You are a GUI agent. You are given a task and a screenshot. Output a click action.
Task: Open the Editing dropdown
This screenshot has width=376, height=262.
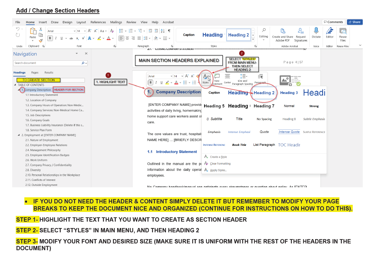(264, 34)
